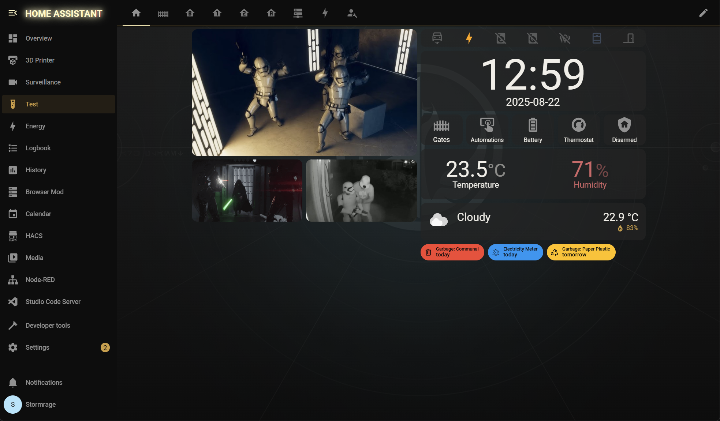Click the edit dashboard pencil icon
Viewport: 720px width, 421px height.
(x=703, y=13)
